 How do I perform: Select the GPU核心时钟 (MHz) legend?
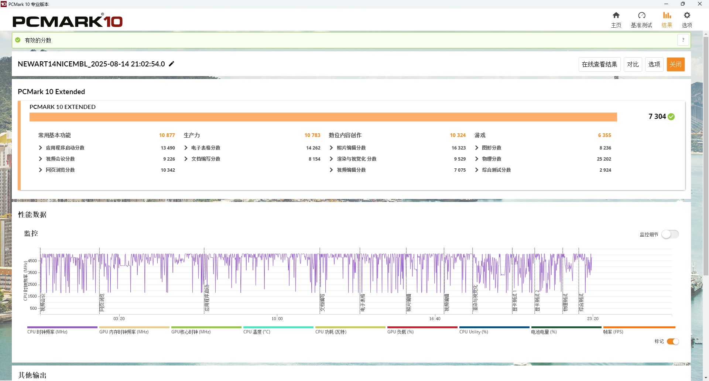coord(206,330)
